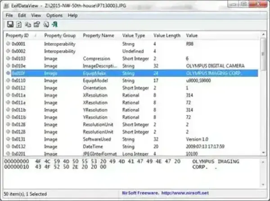The image size is (270, 201).
Task: Click the property list scroll down arrow
Action: [263, 153]
